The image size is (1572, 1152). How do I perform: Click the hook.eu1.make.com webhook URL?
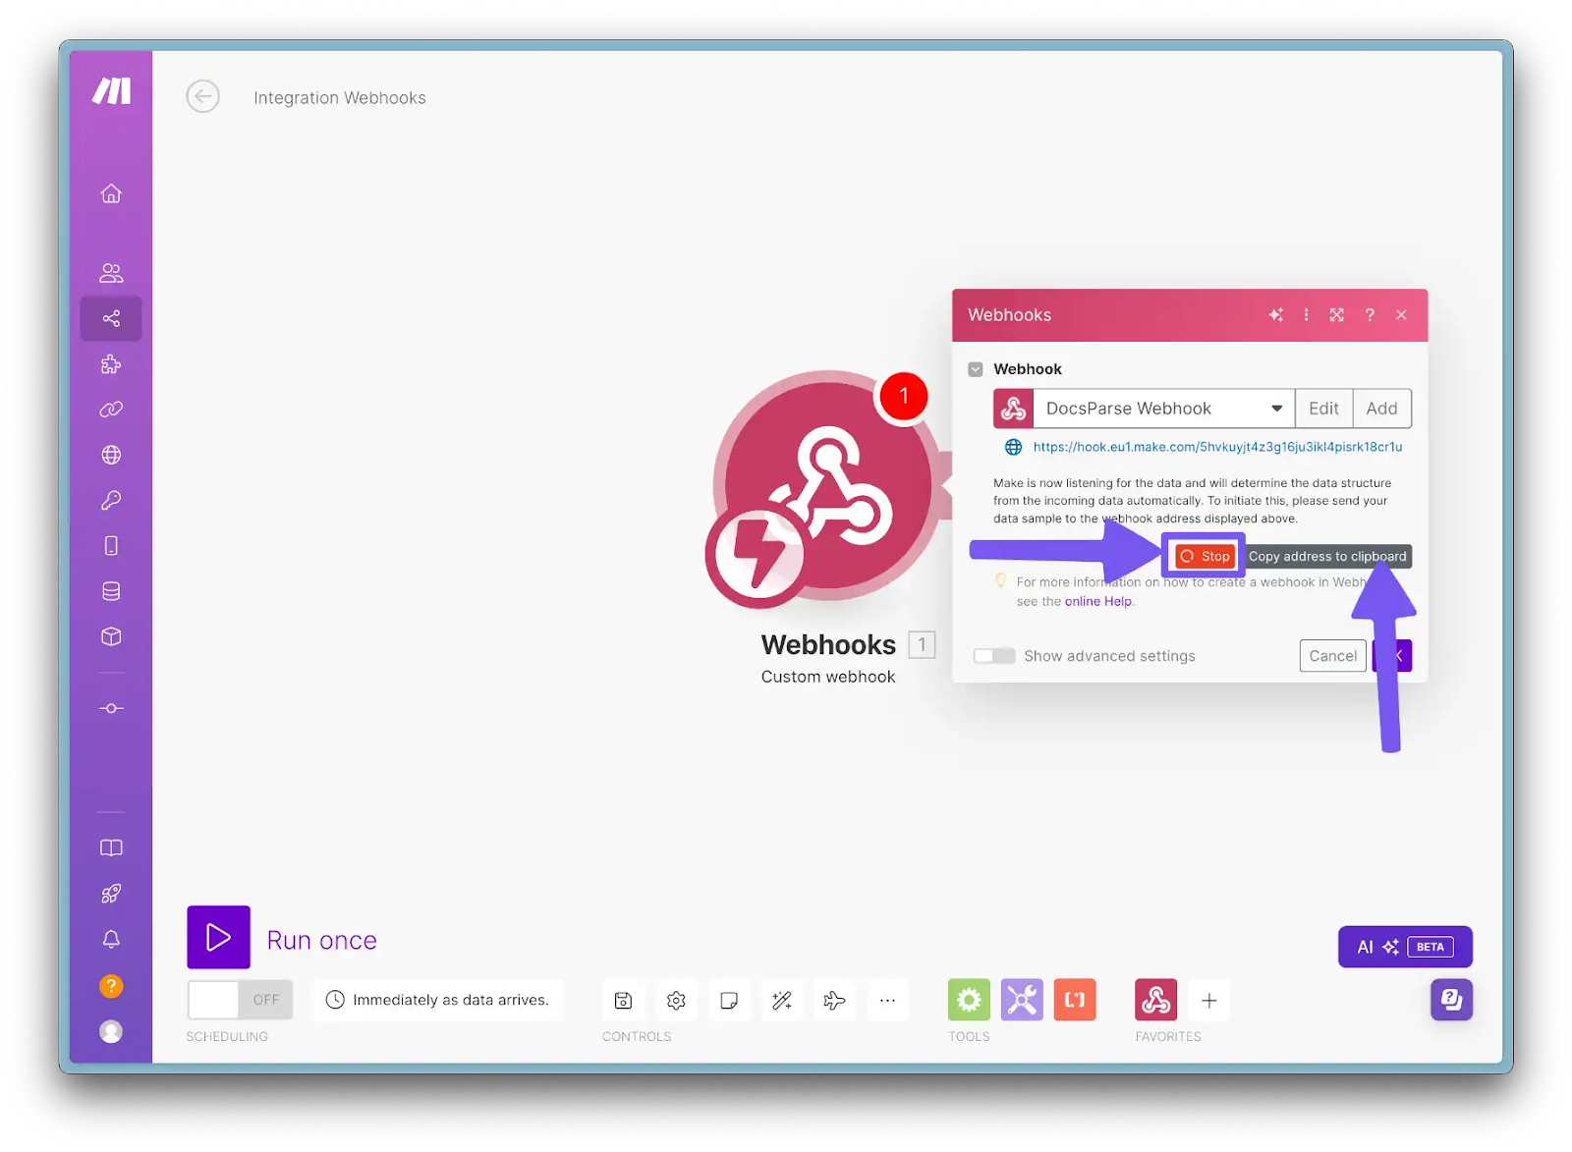point(1217,447)
